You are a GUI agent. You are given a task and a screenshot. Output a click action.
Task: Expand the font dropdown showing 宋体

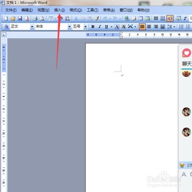pos(69,27)
